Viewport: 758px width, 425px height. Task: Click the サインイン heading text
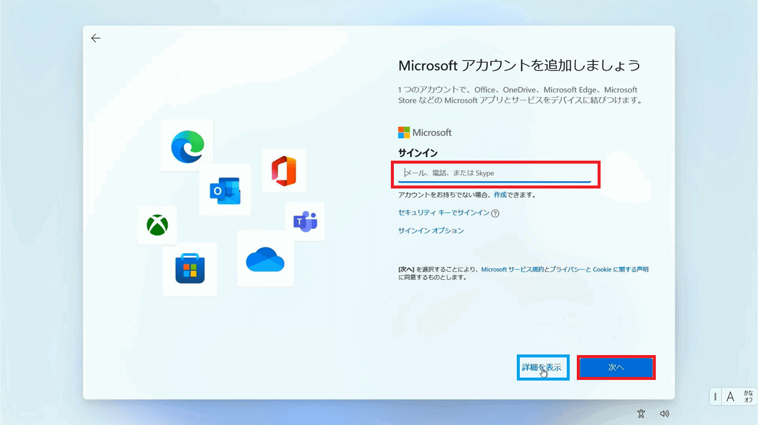coord(418,154)
